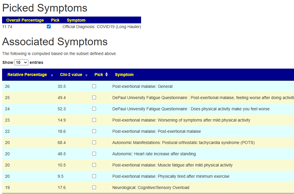Screen dimensions: 294x194
Task: Pick the Cognitive/Sensory Overload checkbox
Action: (94, 187)
